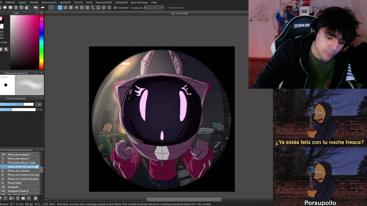This screenshot has width=367, height=206.
Task: Open the Ventana(W) menu
Action: (x=121, y=2)
